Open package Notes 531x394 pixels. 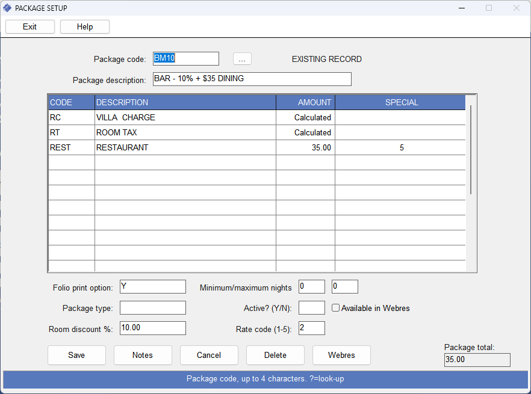[143, 355]
